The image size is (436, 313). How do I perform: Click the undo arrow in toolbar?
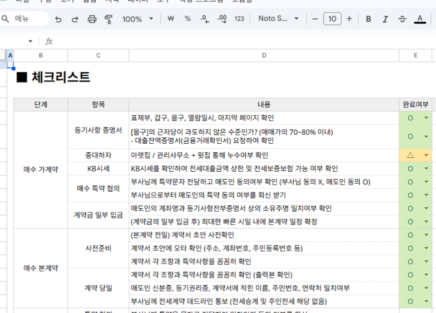point(58,19)
